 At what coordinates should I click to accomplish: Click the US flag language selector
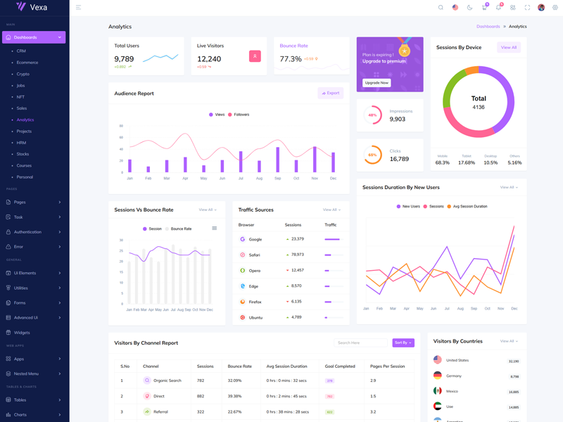click(x=455, y=8)
